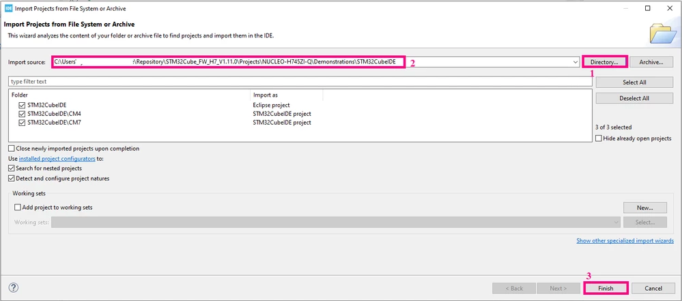Open the installed project configurators link

(57, 159)
